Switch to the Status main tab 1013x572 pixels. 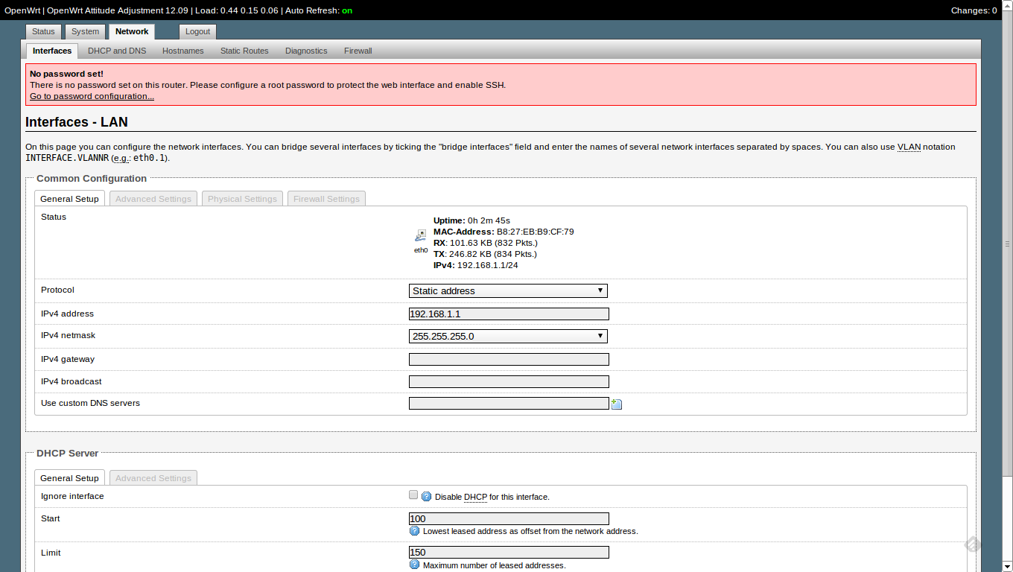43,31
